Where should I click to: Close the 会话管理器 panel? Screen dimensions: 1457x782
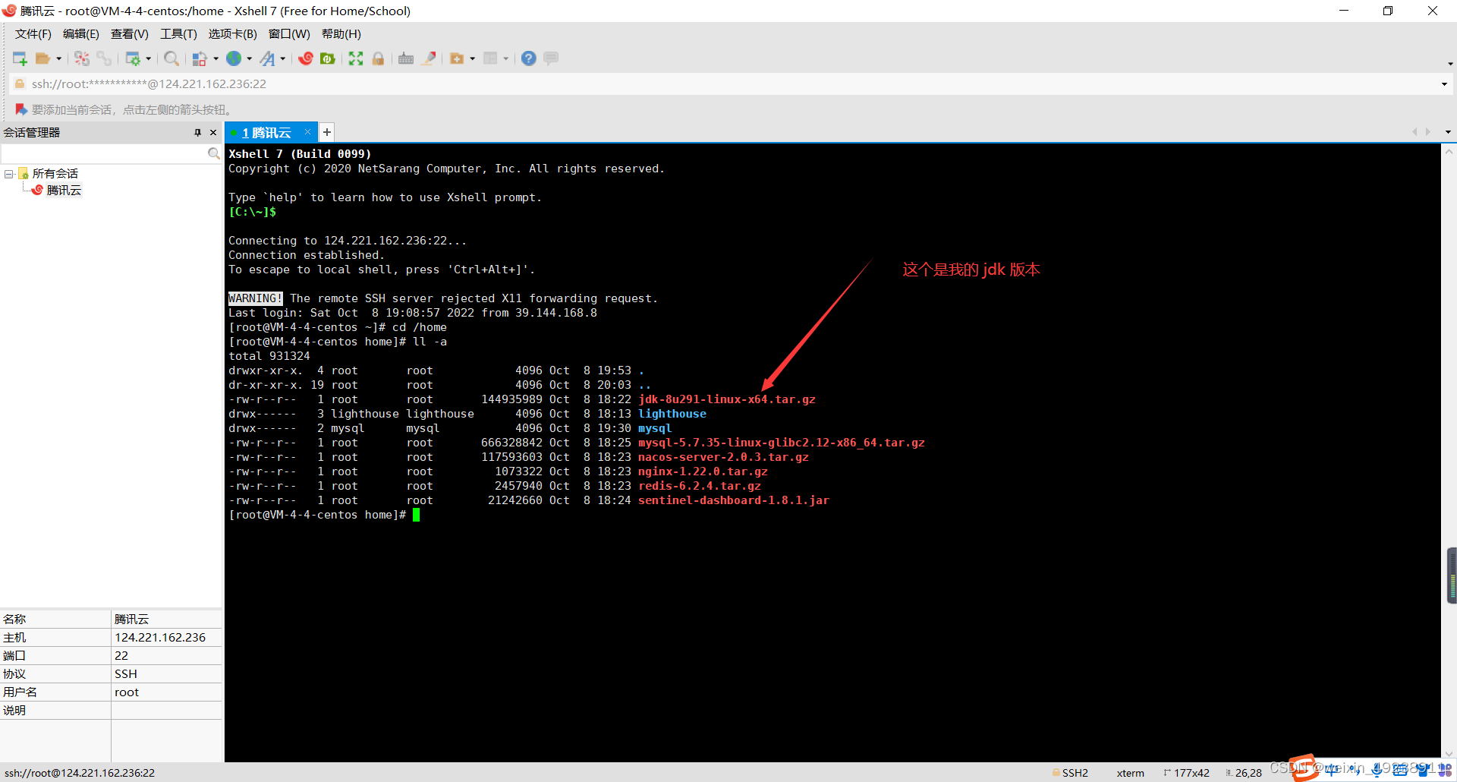[x=213, y=132]
